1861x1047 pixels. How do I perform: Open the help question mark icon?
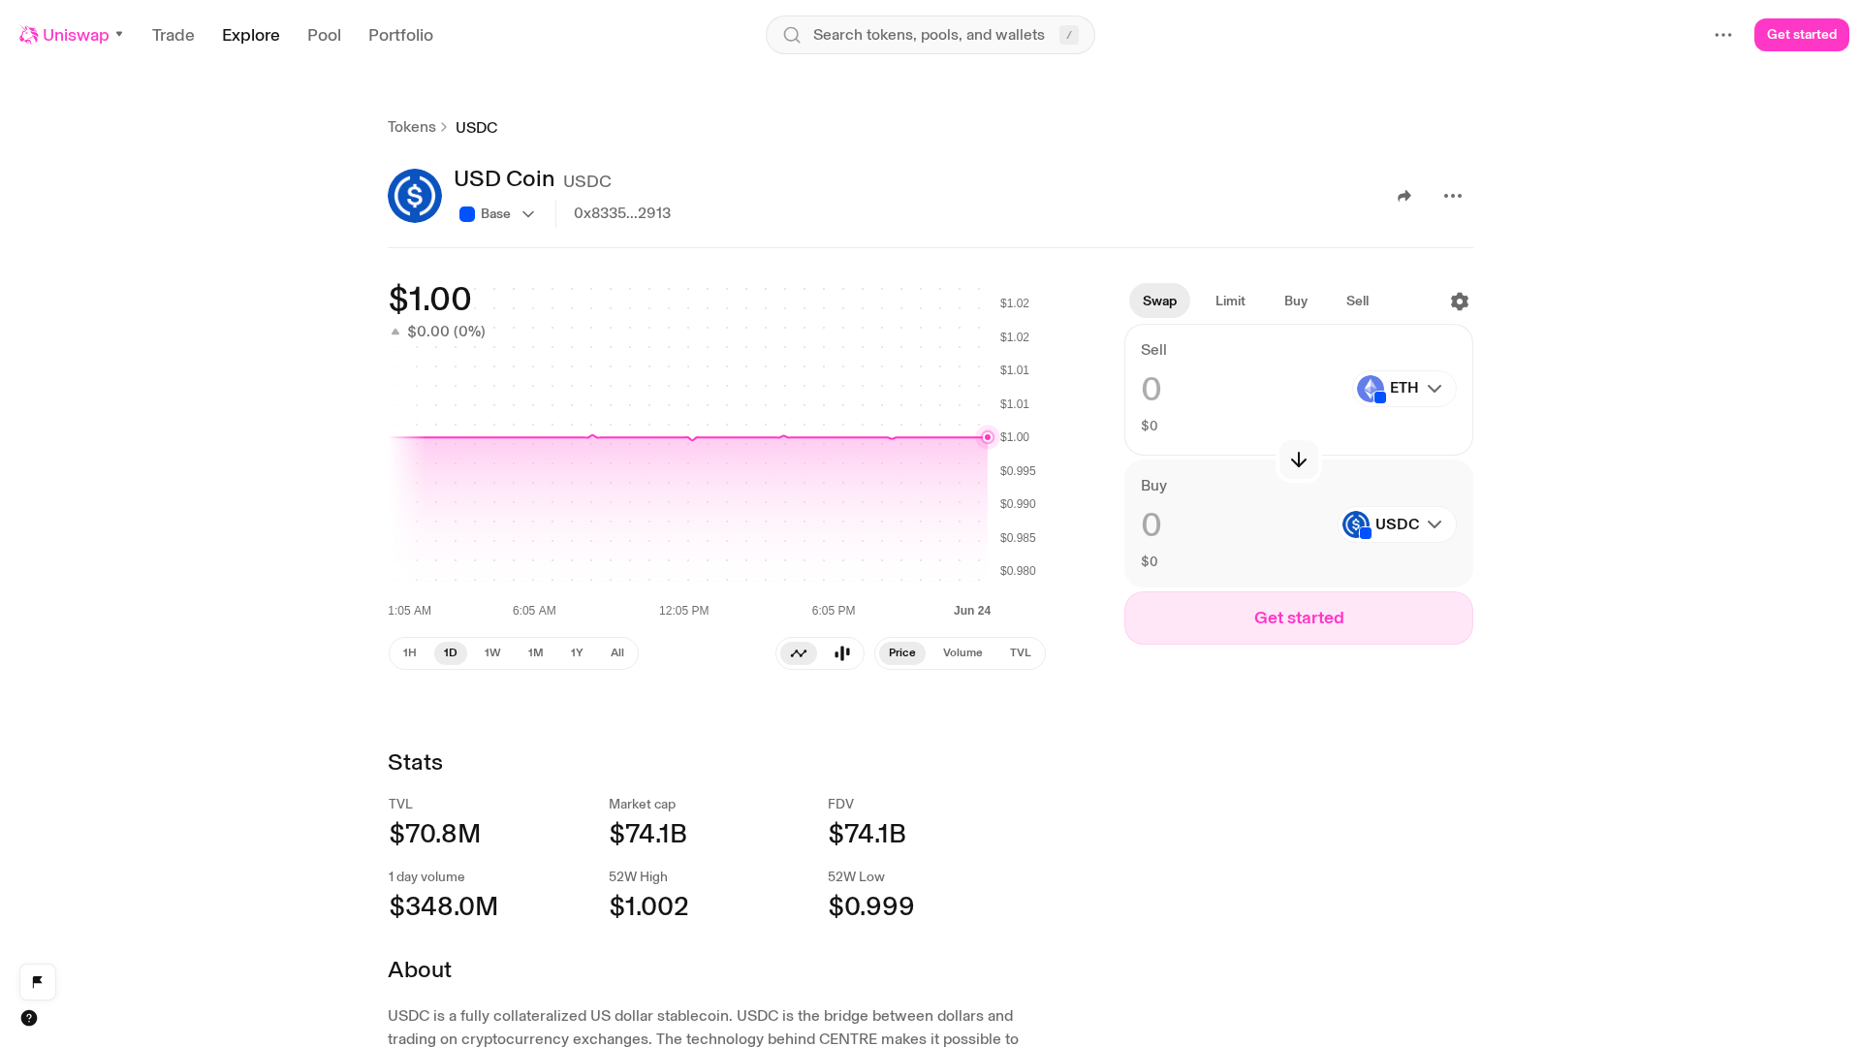click(29, 1018)
